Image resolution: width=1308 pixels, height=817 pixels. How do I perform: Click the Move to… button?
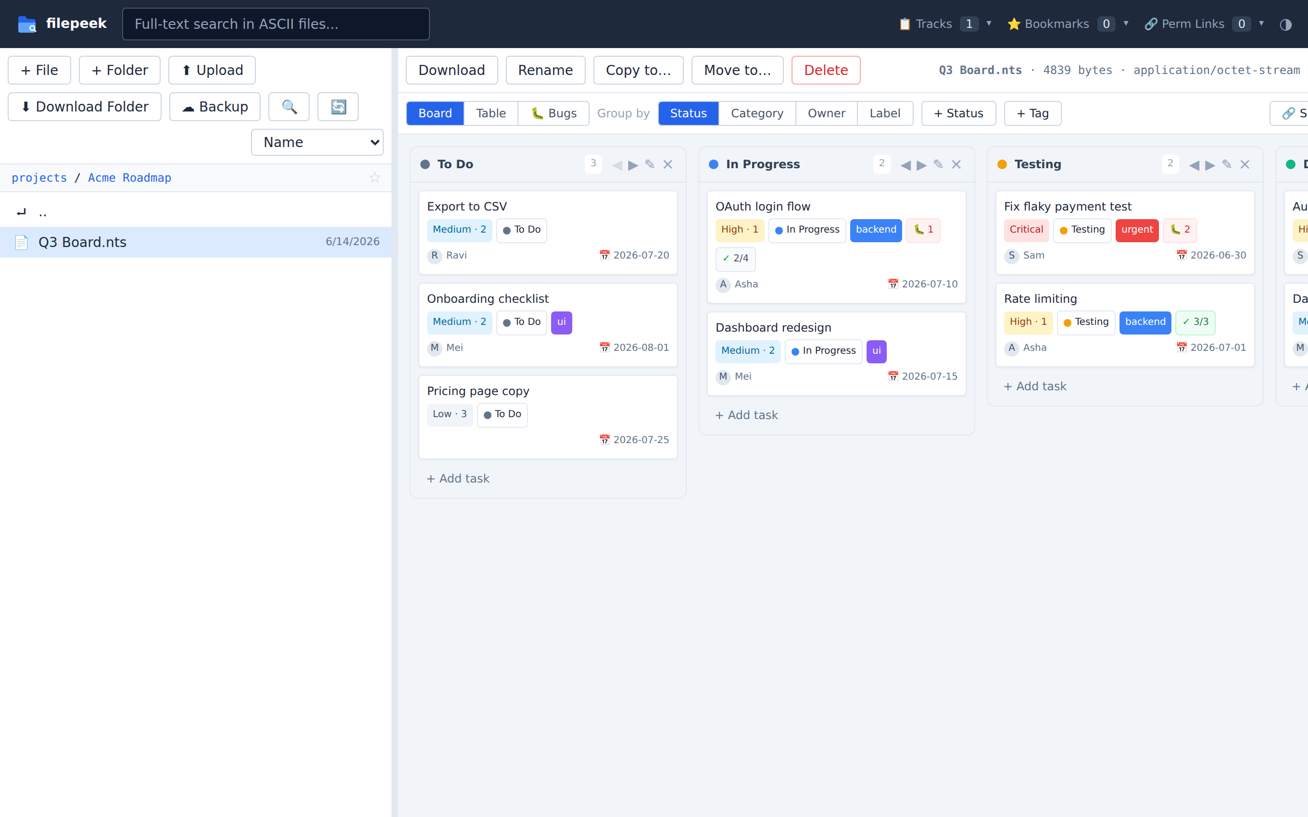coord(737,70)
